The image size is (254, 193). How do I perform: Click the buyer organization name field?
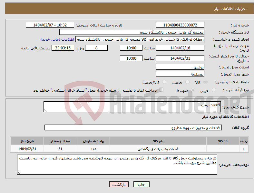point(132,32)
